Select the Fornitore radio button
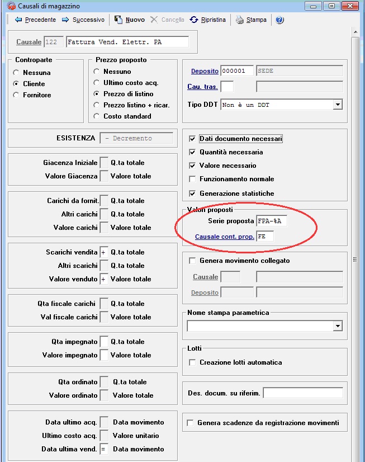 [x=16, y=95]
